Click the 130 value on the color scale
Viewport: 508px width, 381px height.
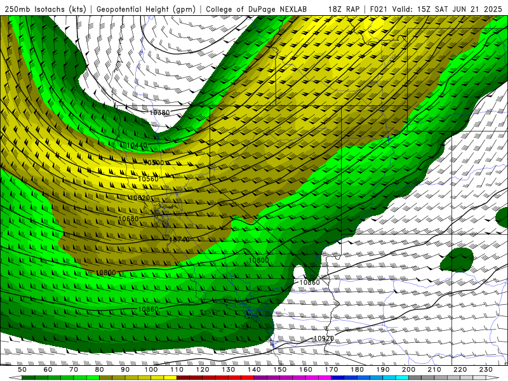pos(229,370)
